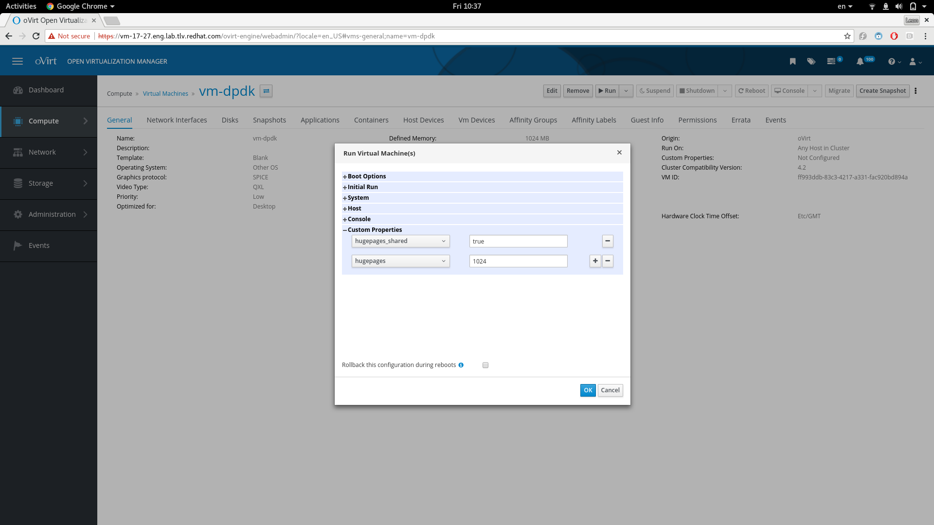Remove the hugepages_shared property row
This screenshot has width=934, height=525.
[x=608, y=241]
